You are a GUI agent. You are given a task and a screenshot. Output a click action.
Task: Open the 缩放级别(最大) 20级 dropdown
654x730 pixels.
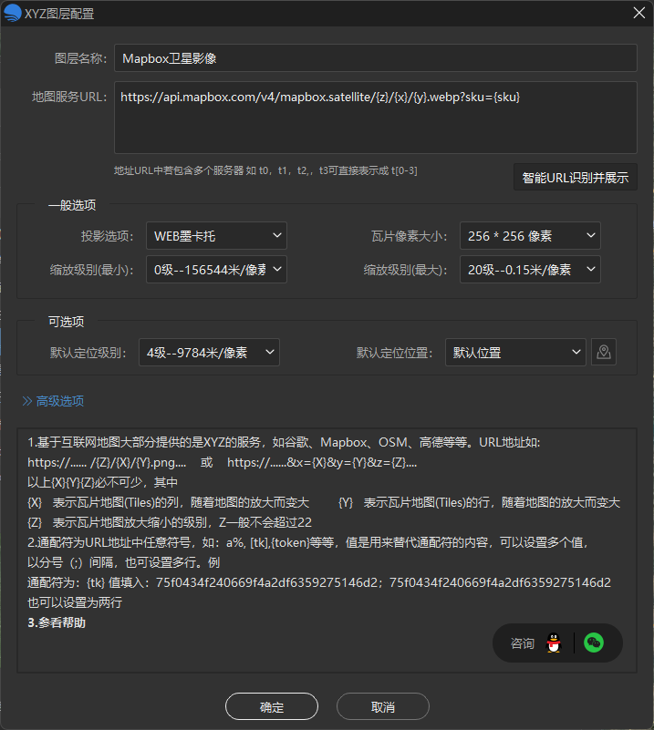(x=530, y=269)
